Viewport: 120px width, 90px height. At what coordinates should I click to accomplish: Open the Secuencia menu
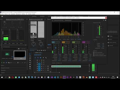pyautogui.click(x=13, y=14)
